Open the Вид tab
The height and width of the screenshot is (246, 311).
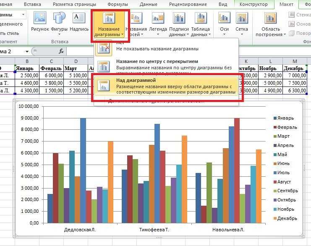[x=223, y=4]
